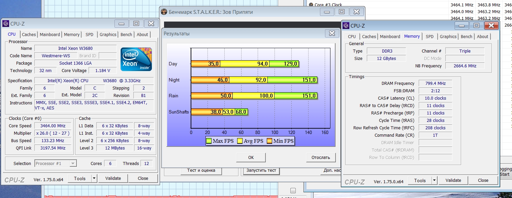
Task: Expand Tools dropdown arrow in right CPU-Z
Action: pyautogui.click(x=434, y=180)
